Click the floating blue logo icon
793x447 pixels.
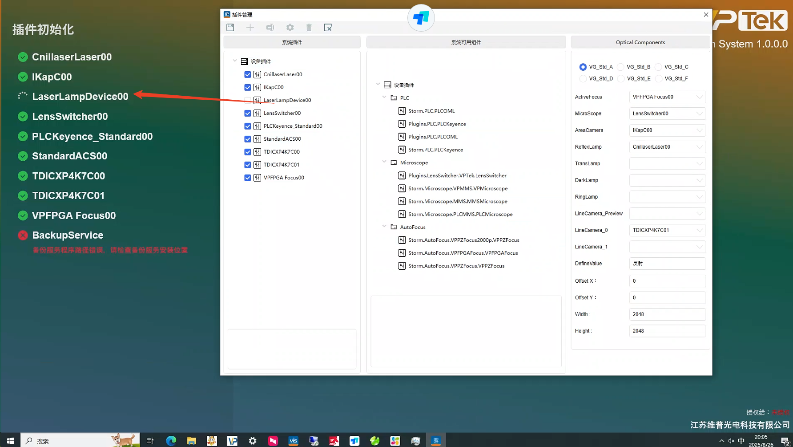point(421,18)
